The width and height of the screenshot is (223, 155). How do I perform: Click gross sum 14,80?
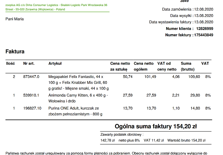pos(195,108)
